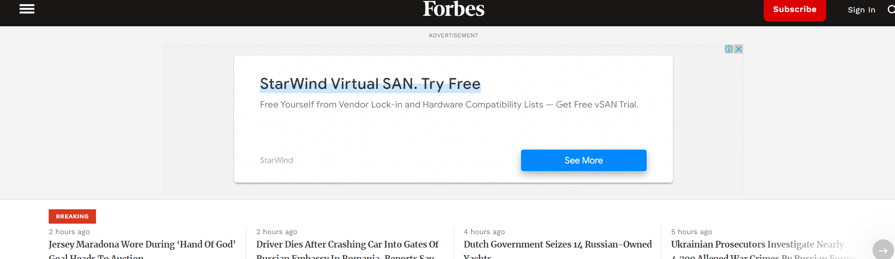Click the StarWind advertiser name
Image resolution: width=895 pixels, height=259 pixels.
[276, 161]
